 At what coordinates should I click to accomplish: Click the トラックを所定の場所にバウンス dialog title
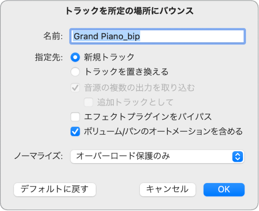129,11
